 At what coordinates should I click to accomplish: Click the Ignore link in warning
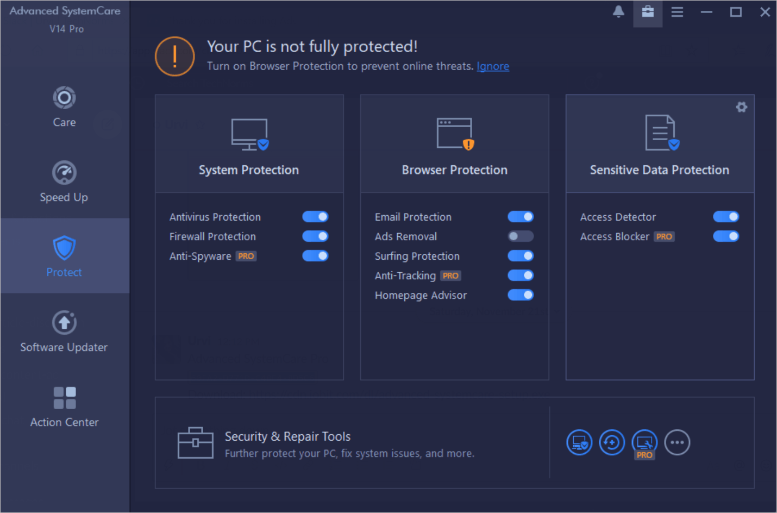(x=493, y=66)
